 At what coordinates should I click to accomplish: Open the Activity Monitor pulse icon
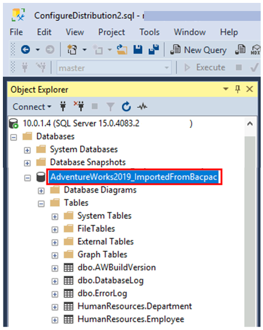(142, 107)
